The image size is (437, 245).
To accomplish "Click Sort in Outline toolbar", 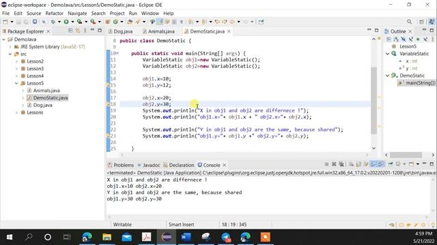I will [396, 39].
